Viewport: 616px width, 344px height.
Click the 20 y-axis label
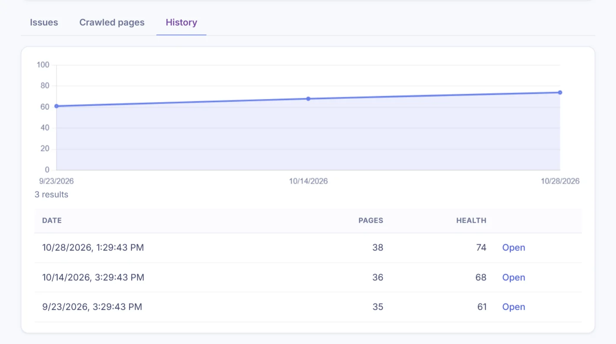click(45, 149)
